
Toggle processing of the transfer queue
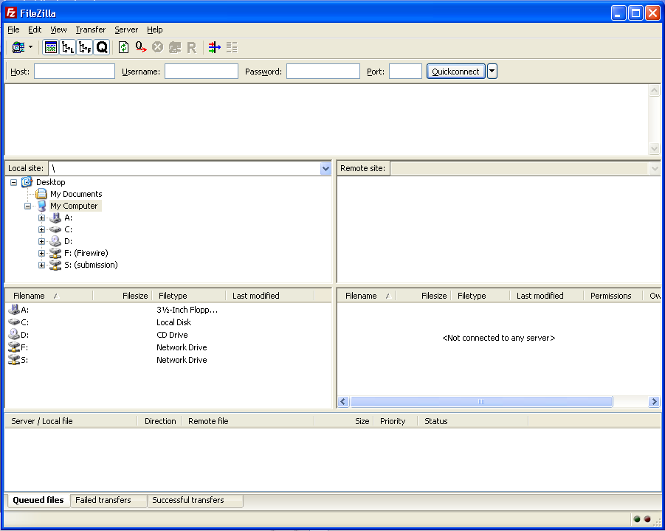141,47
